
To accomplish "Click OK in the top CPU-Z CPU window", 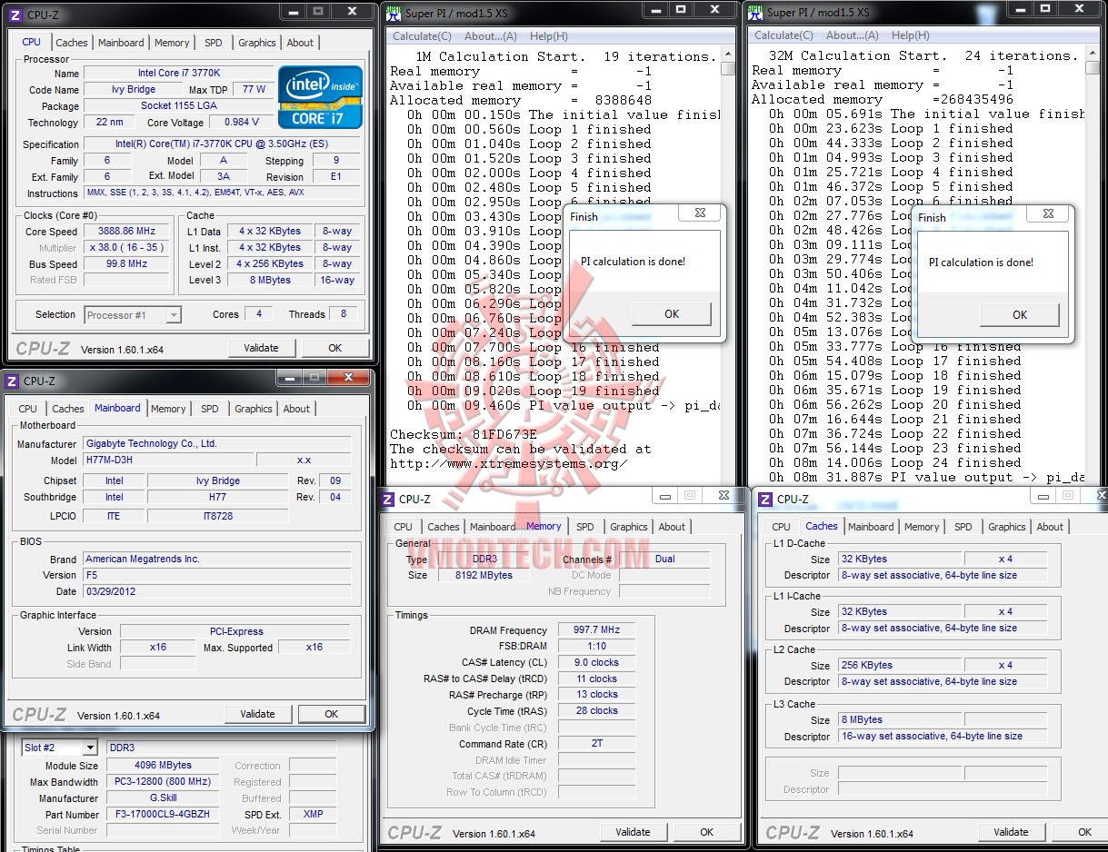I will (x=335, y=348).
